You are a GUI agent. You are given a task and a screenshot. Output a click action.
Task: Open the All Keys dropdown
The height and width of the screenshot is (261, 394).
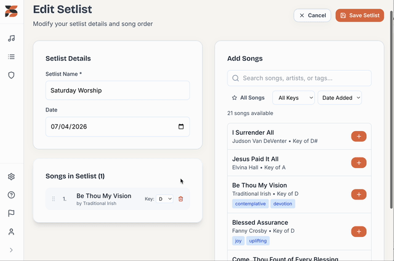(x=293, y=98)
